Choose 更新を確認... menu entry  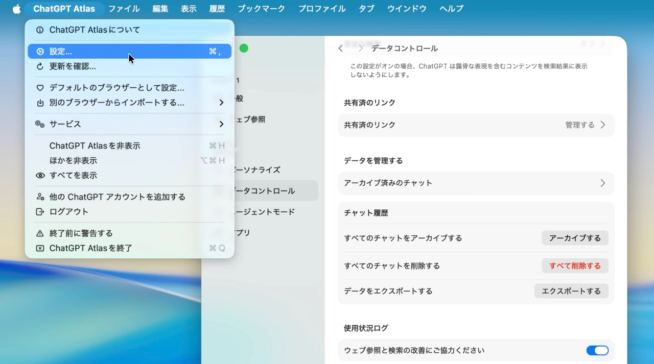coord(130,66)
